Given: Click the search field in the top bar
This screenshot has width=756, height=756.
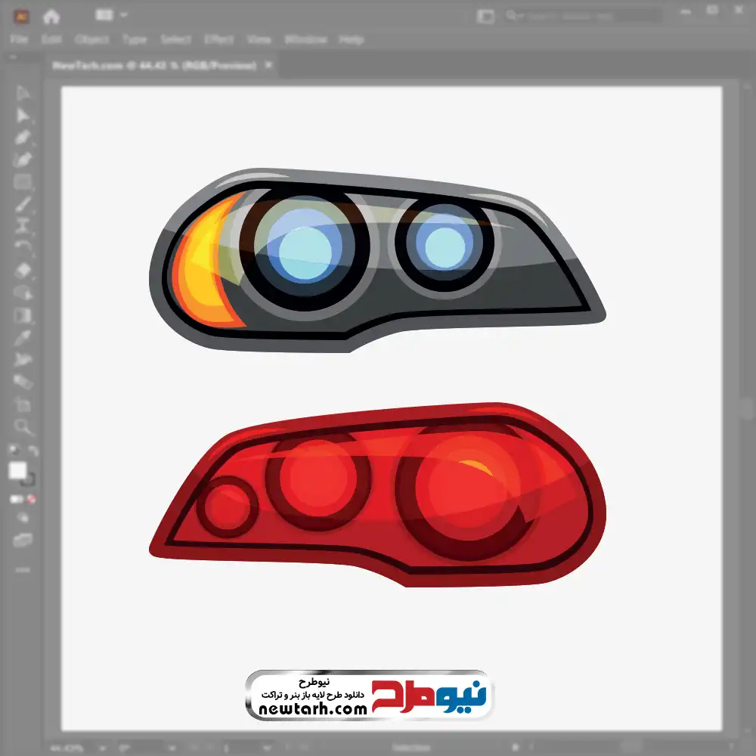Looking at the screenshot, I should pyautogui.click(x=582, y=15).
